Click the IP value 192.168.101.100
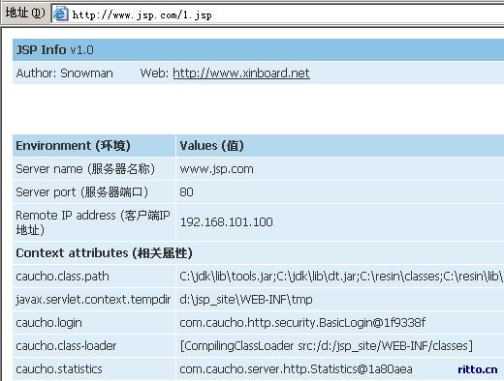The width and height of the screenshot is (504, 381). (226, 222)
